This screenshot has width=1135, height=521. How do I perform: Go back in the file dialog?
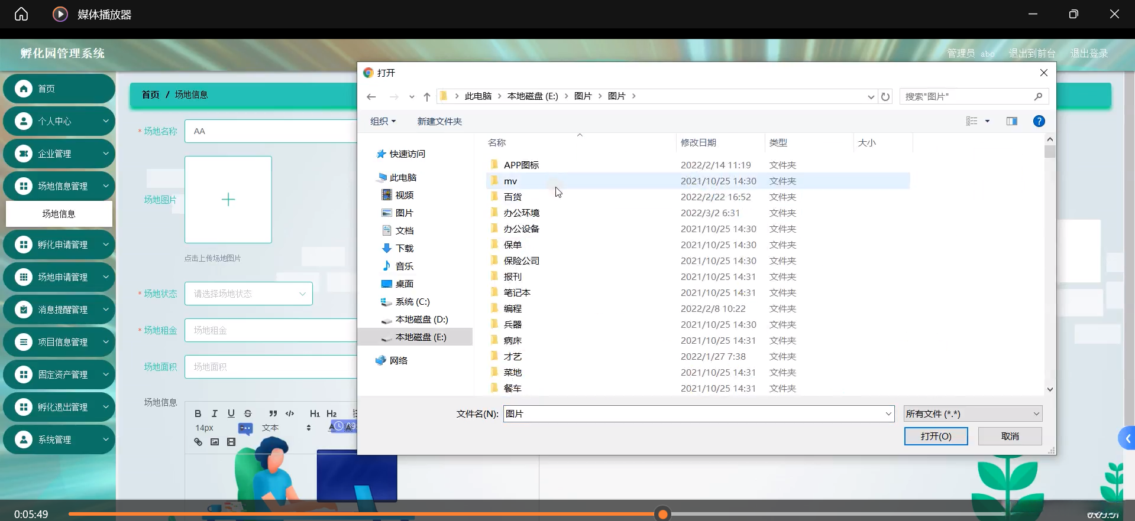[x=371, y=96]
